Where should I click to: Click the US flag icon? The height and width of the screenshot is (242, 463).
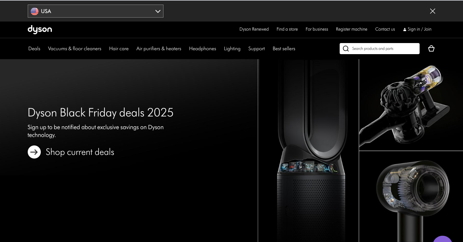pos(35,11)
